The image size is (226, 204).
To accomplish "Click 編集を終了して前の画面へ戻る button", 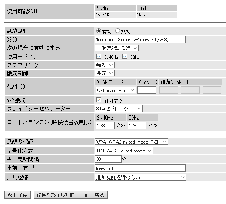I will click(x=71, y=195).
